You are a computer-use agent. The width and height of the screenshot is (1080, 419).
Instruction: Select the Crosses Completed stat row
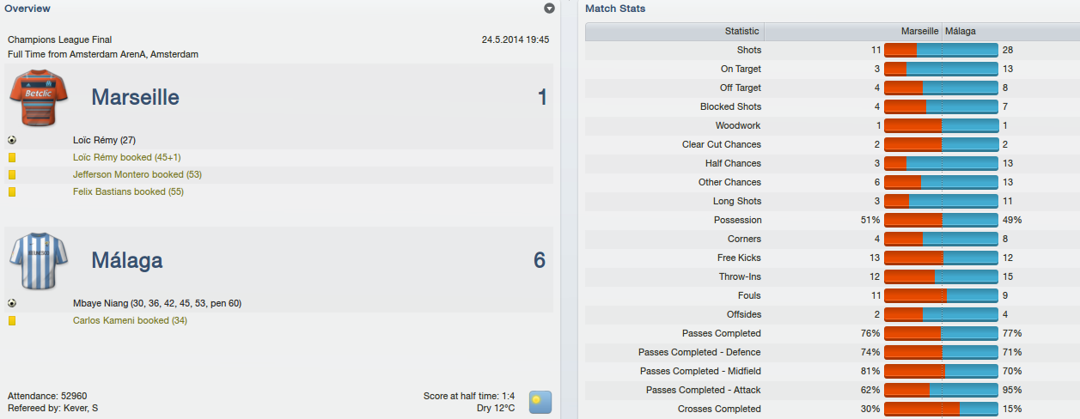click(833, 409)
